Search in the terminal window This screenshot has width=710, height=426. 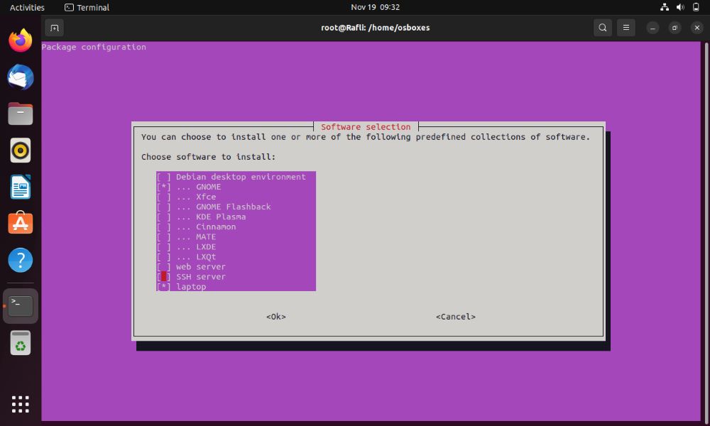[x=603, y=28]
